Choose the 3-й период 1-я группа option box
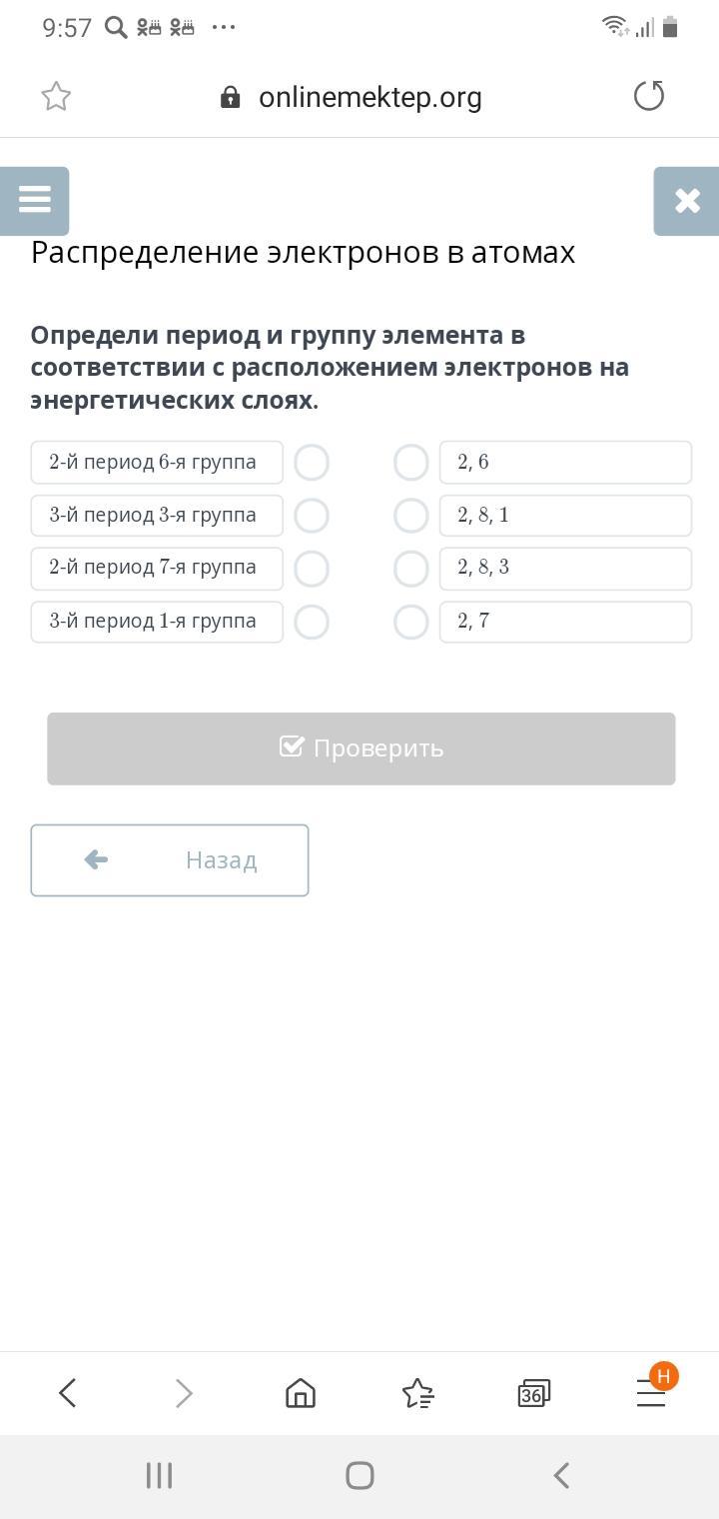The height and width of the screenshot is (1519, 719). pyautogui.click(x=157, y=622)
